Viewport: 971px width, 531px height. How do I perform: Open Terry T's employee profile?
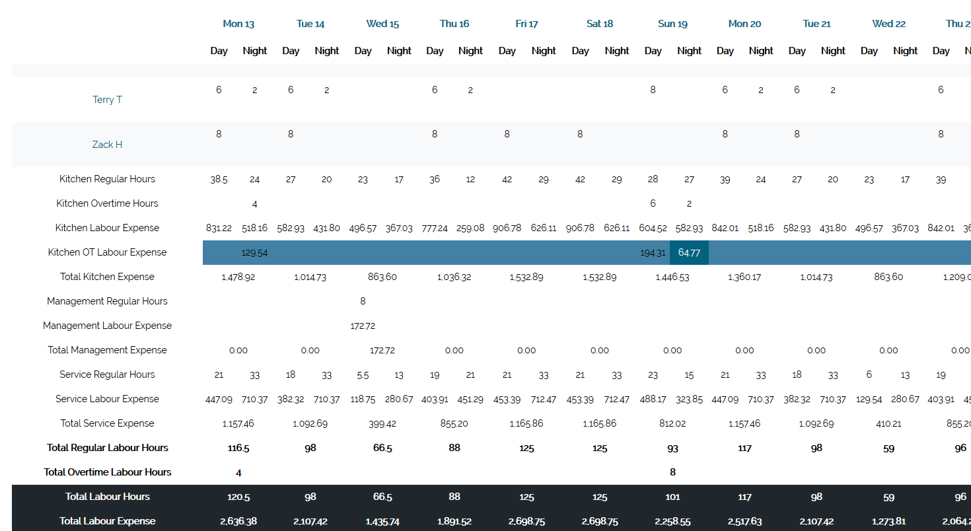point(107,99)
